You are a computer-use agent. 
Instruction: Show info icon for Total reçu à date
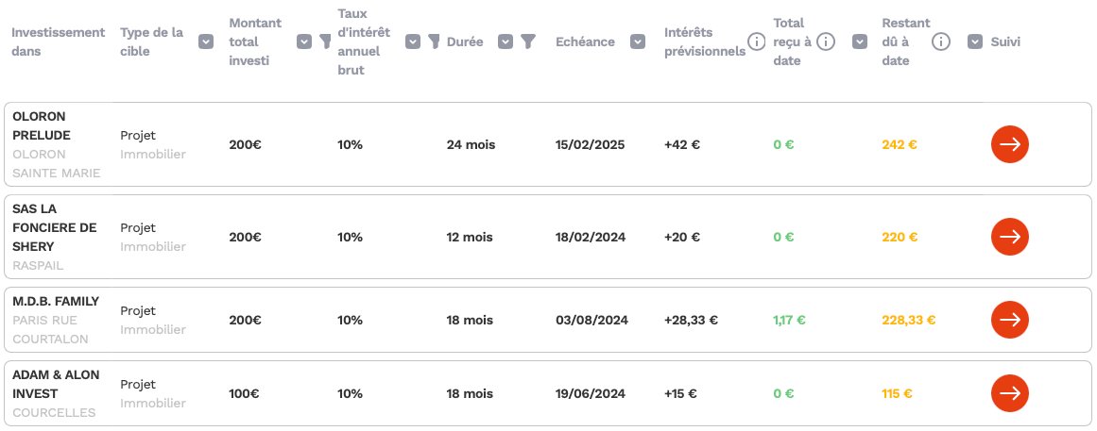(x=826, y=41)
